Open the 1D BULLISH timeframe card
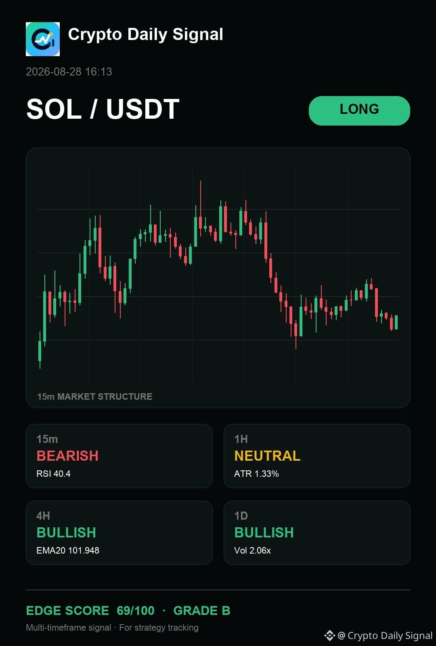Image resolution: width=436 pixels, height=646 pixels. (x=317, y=533)
